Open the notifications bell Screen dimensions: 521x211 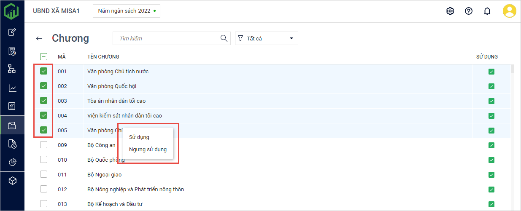point(487,11)
